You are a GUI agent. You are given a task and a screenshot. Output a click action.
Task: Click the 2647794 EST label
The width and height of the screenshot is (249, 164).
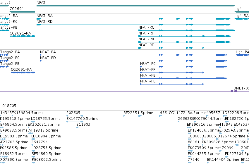pyautogui.click(x=40, y=142)
